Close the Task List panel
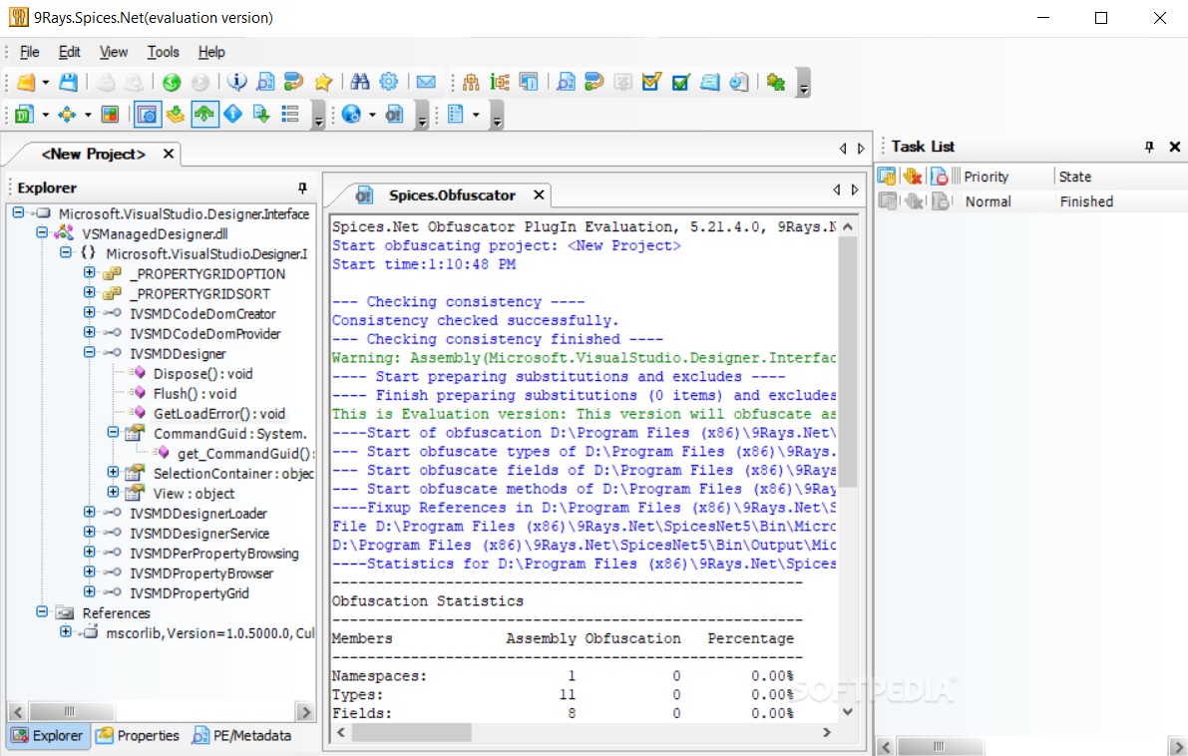Image resolution: width=1188 pixels, height=756 pixels. point(1174,147)
